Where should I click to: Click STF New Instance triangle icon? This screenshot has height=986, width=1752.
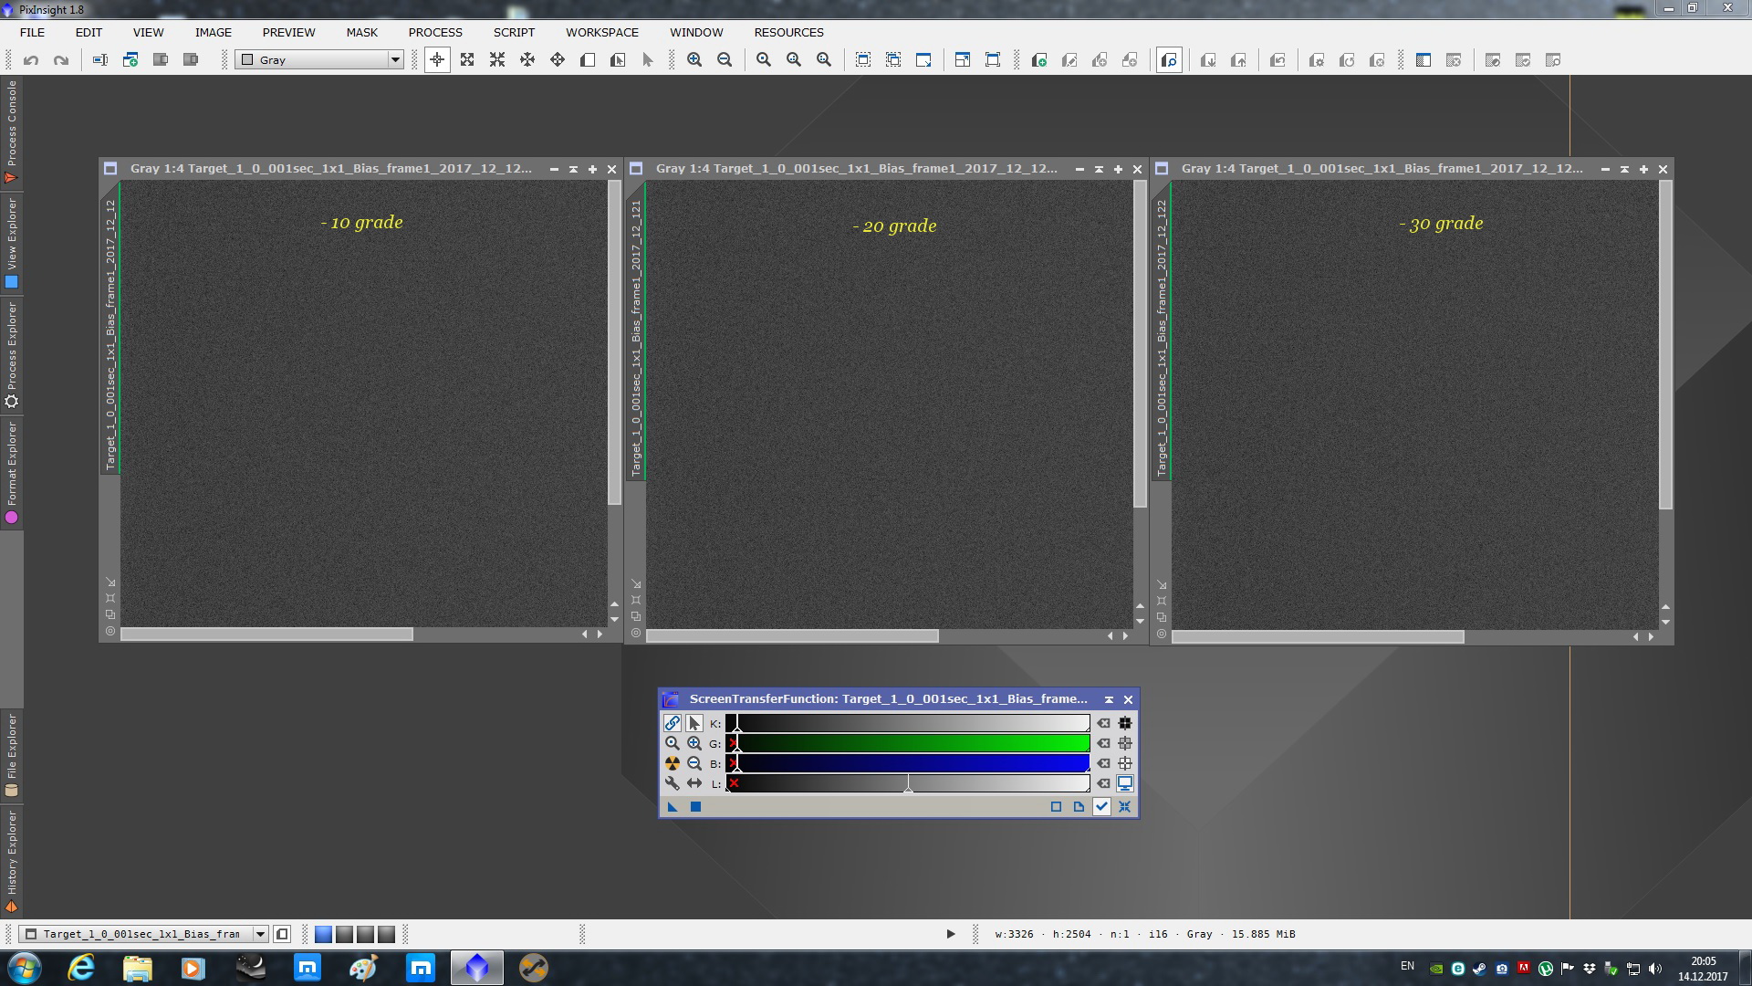(x=673, y=806)
